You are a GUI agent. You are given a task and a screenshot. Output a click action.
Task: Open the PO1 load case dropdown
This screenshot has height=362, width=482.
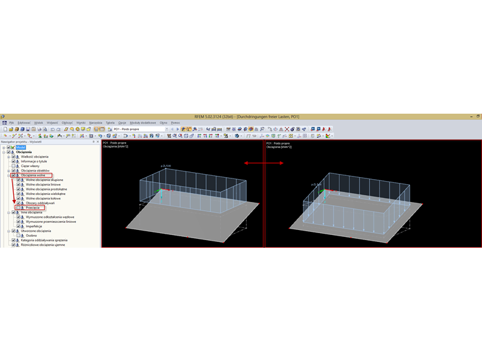click(x=167, y=130)
